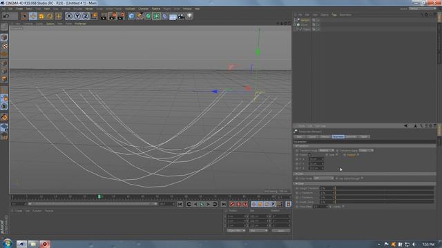Image resolution: width=442 pixels, height=248 pixels.
Task: Click Make Editable icon in left sidebar
Action: click(4, 27)
